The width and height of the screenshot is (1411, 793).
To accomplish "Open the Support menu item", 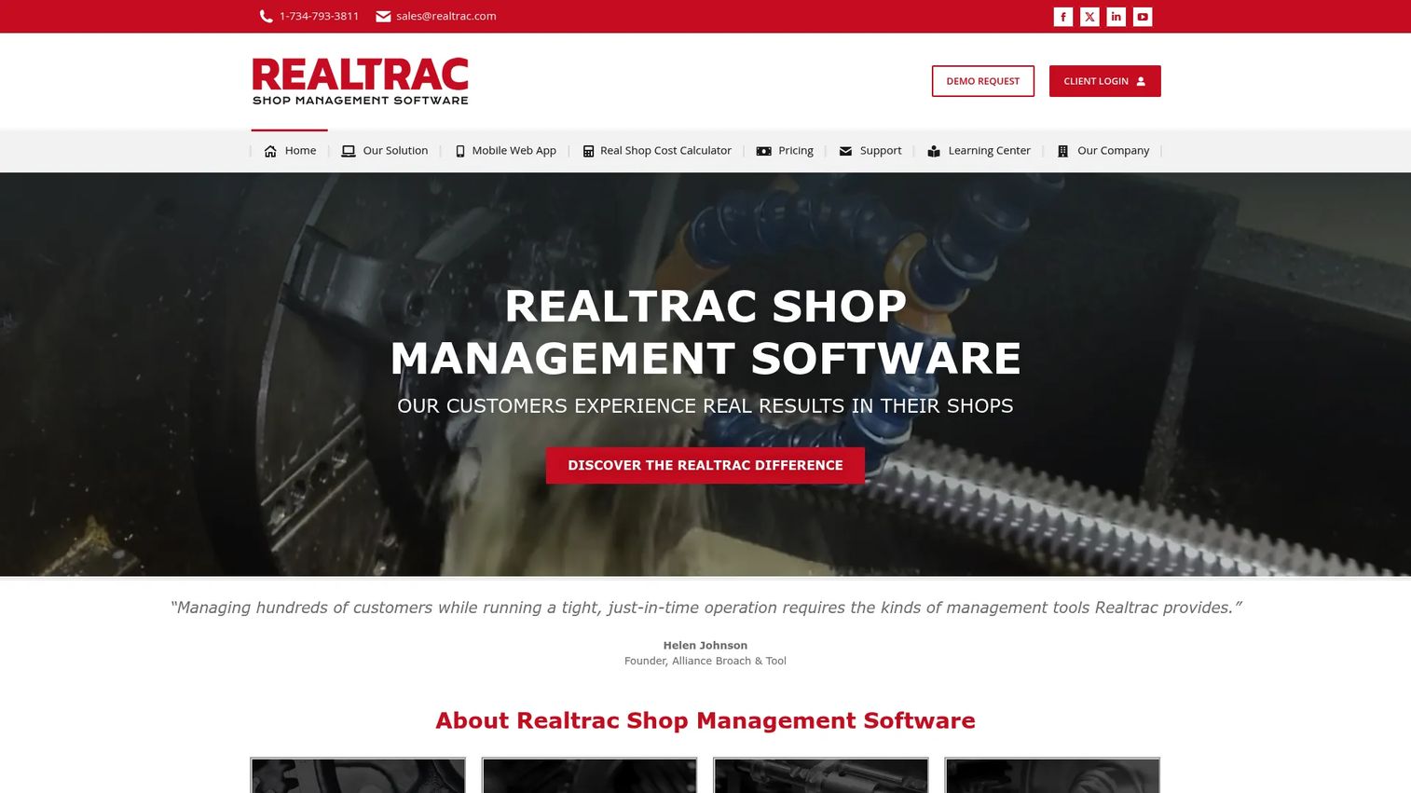I will click(x=881, y=151).
